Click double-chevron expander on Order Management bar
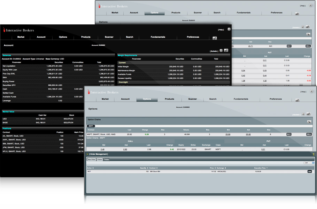The height and width of the screenshot is (209, 317). tap(314, 154)
